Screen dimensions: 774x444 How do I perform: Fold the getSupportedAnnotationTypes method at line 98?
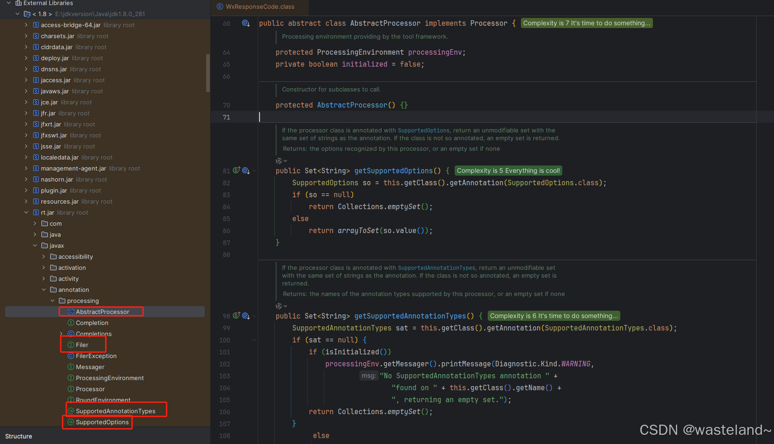click(x=254, y=316)
